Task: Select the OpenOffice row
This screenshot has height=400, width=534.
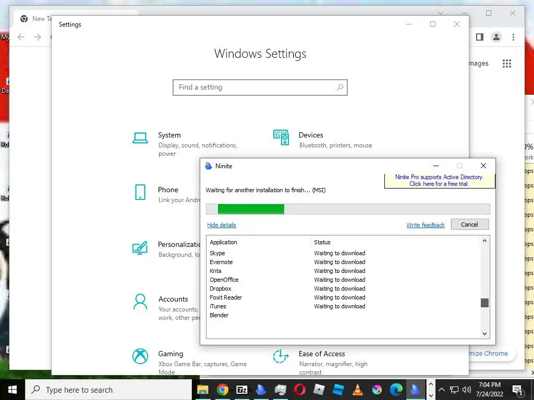Action: click(343, 280)
